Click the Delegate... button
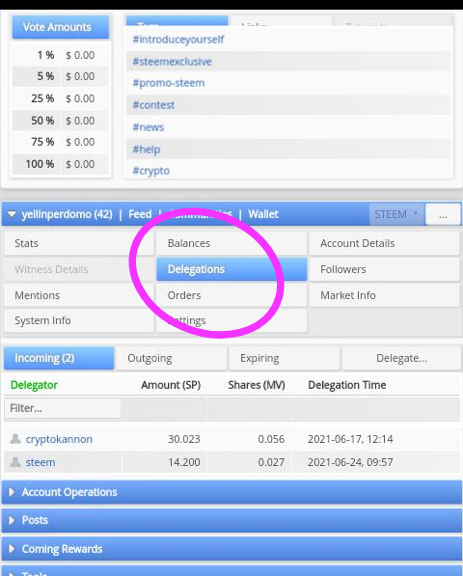The width and height of the screenshot is (463, 576). click(401, 358)
